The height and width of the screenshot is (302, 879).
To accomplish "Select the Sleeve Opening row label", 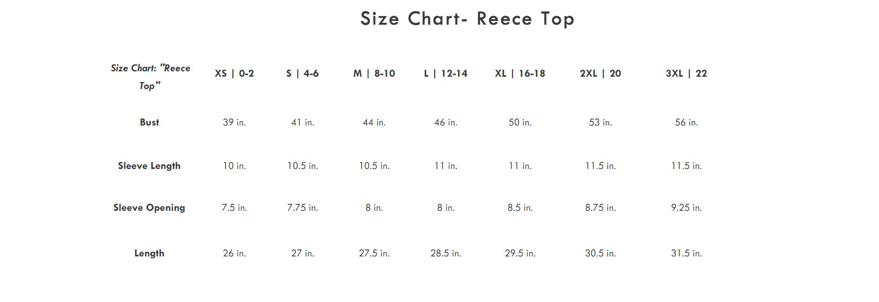I will (149, 208).
